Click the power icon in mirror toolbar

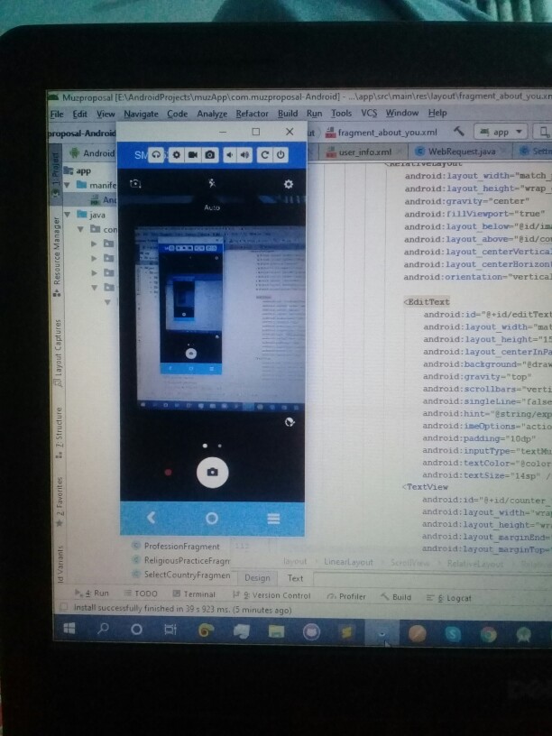(281, 155)
